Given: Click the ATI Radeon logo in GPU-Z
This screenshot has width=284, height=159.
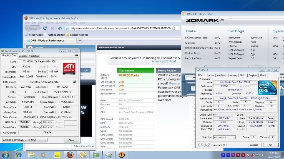Looking at the screenshot, I should coord(69,68).
